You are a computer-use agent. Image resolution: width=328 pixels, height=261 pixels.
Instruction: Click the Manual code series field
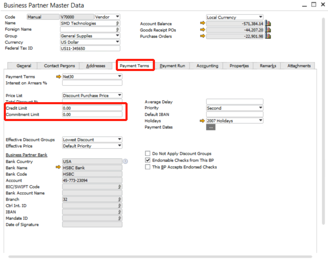click(43, 17)
